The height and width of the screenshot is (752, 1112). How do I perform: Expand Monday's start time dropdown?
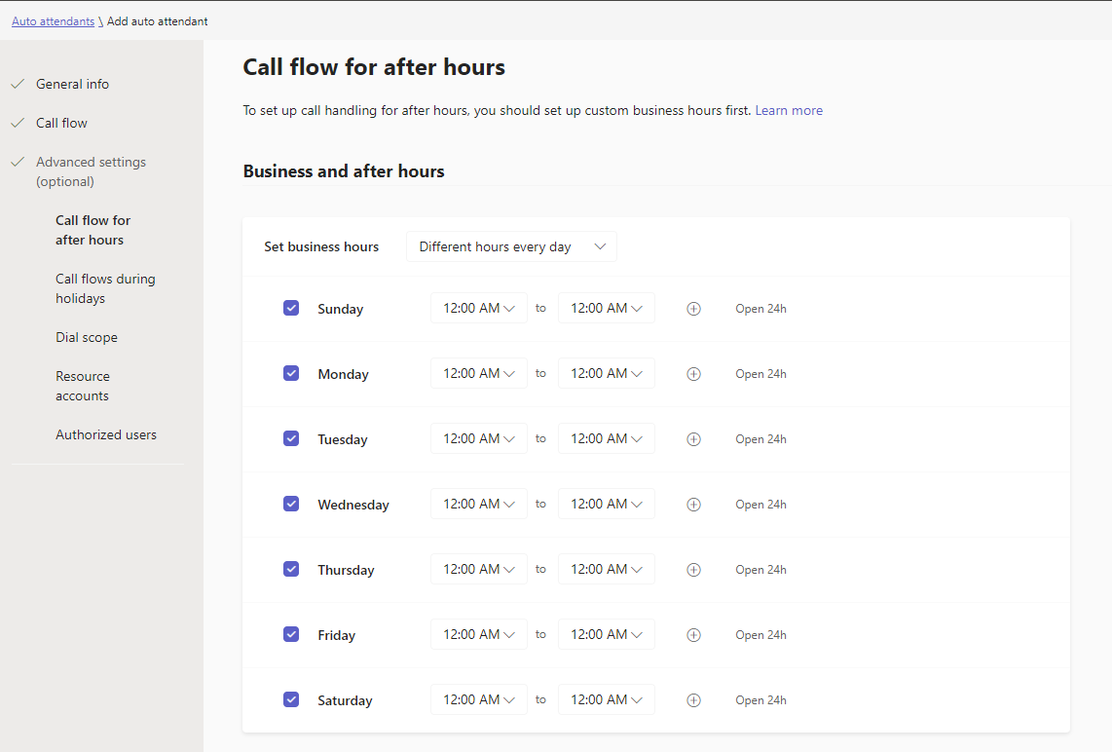[x=478, y=373]
